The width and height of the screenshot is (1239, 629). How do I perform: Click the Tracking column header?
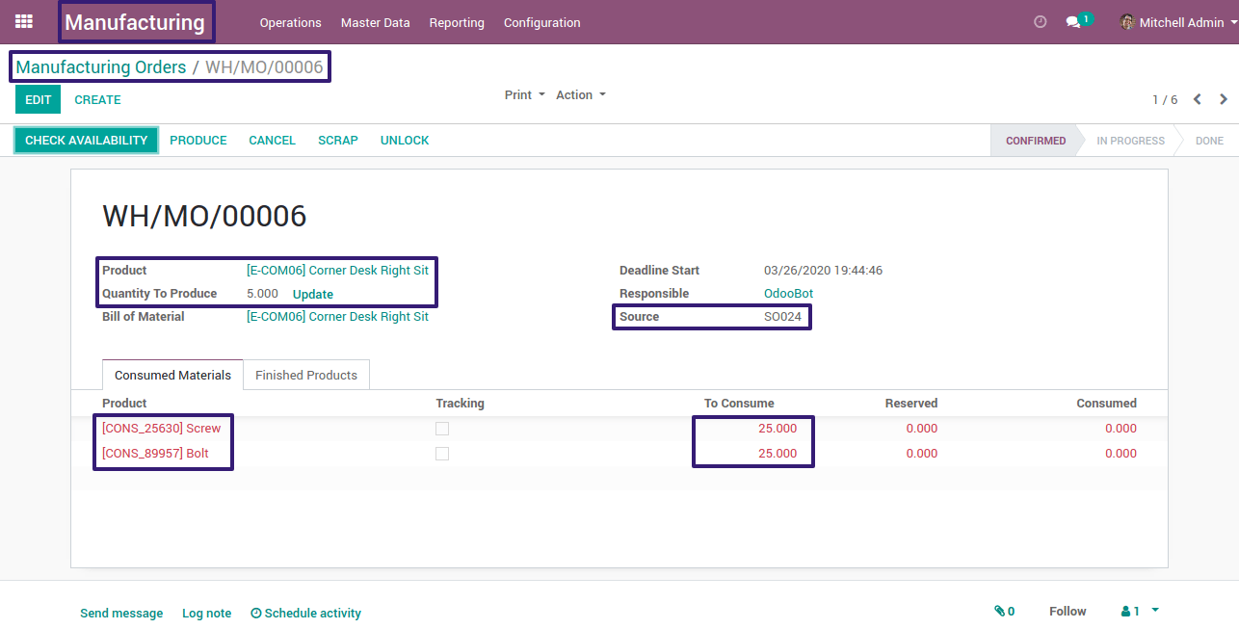pyautogui.click(x=460, y=404)
